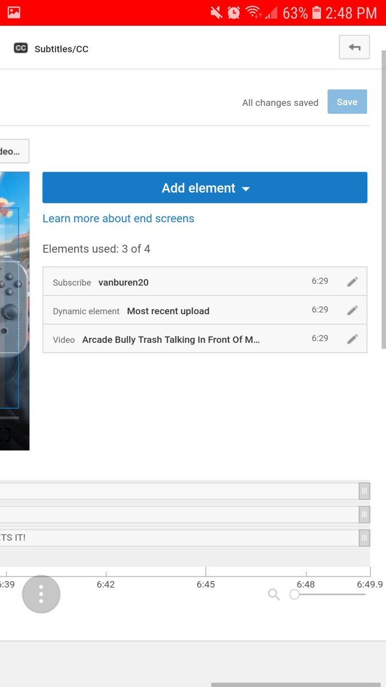The height and width of the screenshot is (687, 386).
Task: Click the 6:42 mark on timeline ruler
Action: click(x=106, y=585)
